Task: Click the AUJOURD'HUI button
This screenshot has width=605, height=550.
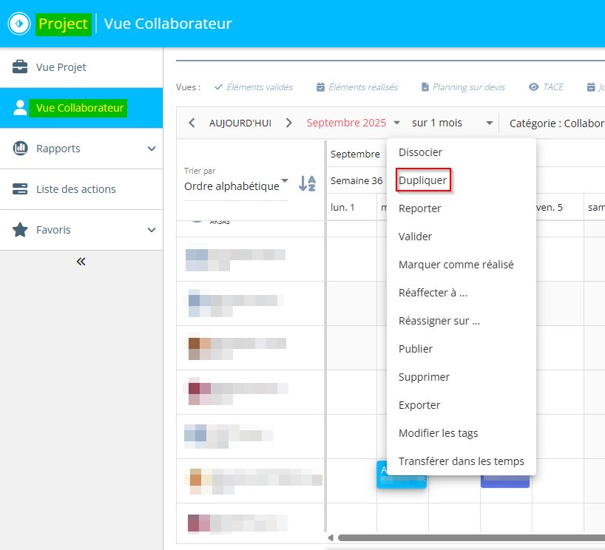Action: coord(240,123)
